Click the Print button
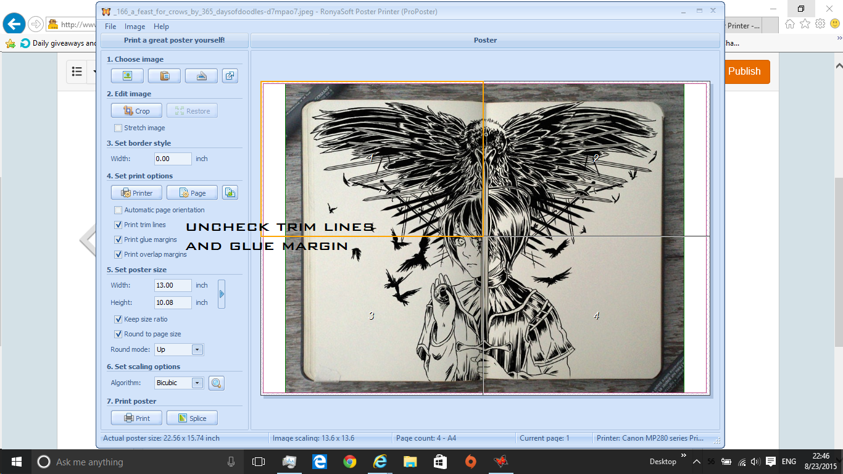This screenshot has width=843, height=474. click(x=136, y=418)
